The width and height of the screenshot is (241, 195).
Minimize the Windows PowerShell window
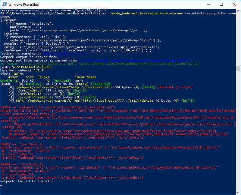coord(209,4)
